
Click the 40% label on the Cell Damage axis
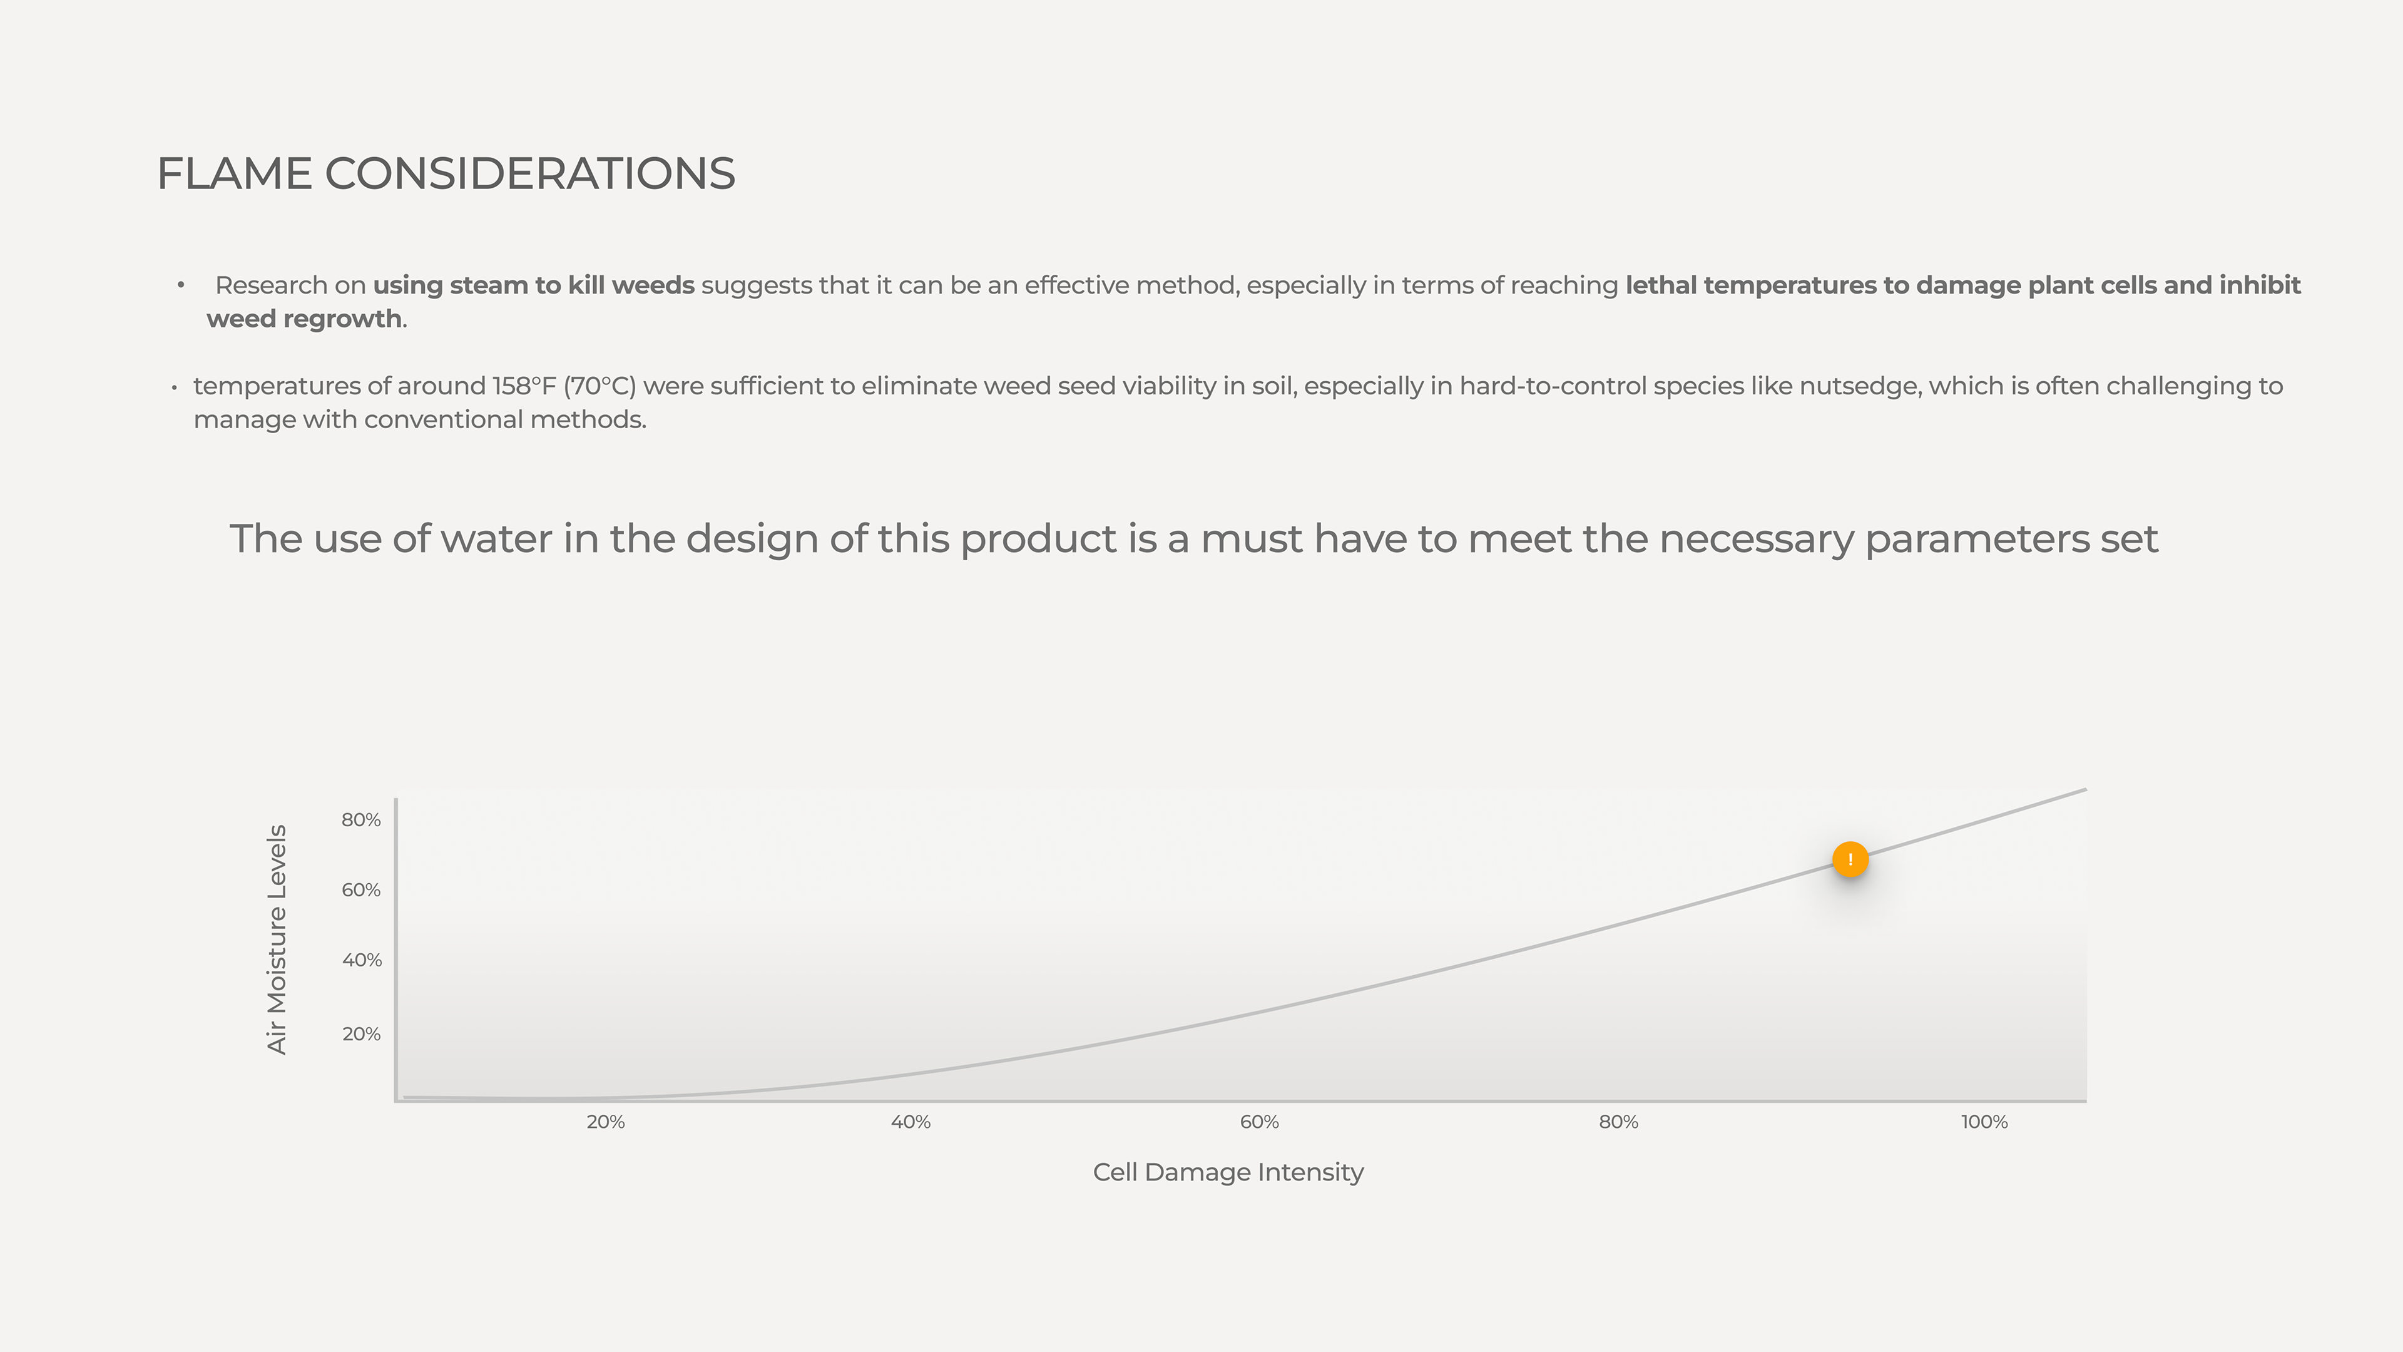(x=911, y=1122)
